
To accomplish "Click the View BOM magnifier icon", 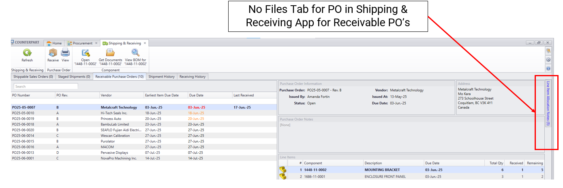I will [x=135, y=53].
